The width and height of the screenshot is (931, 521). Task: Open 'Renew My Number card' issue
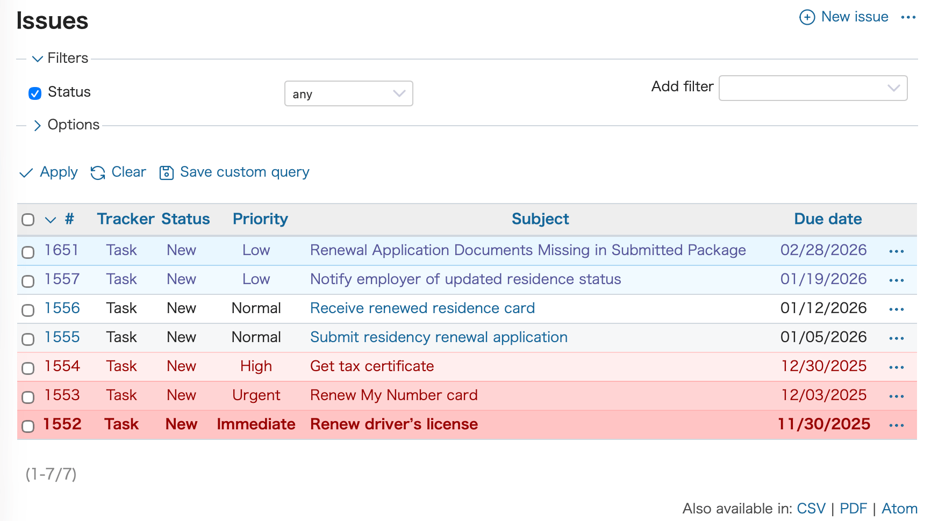(x=393, y=395)
